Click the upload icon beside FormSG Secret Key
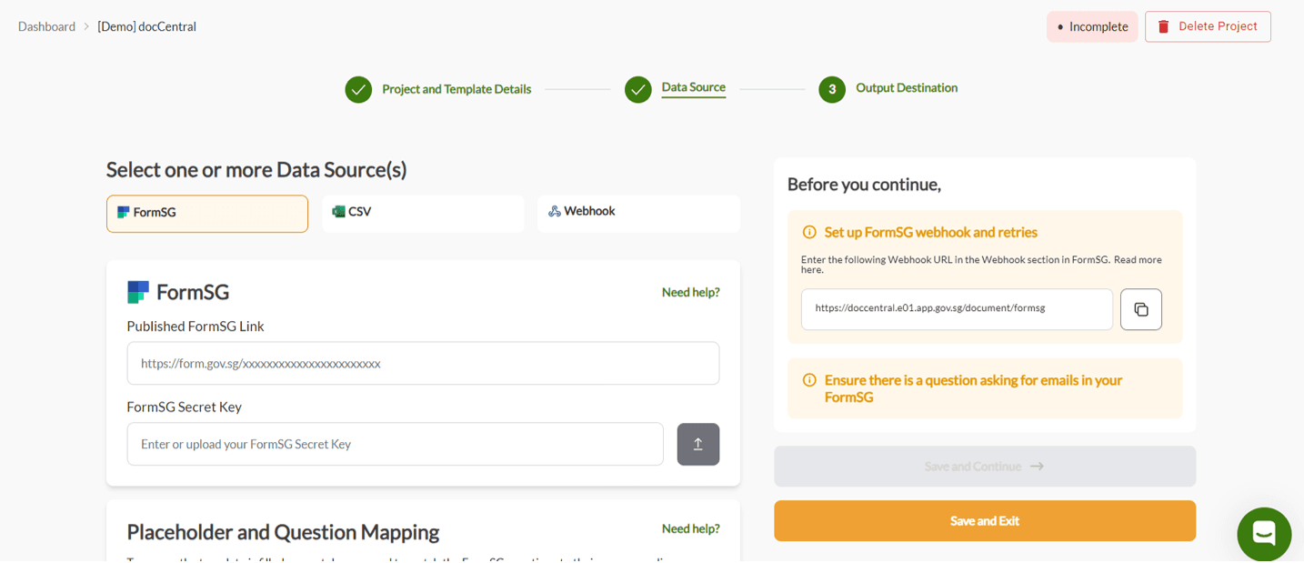The width and height of the screenshot is (1304, 563). (697, 444)
